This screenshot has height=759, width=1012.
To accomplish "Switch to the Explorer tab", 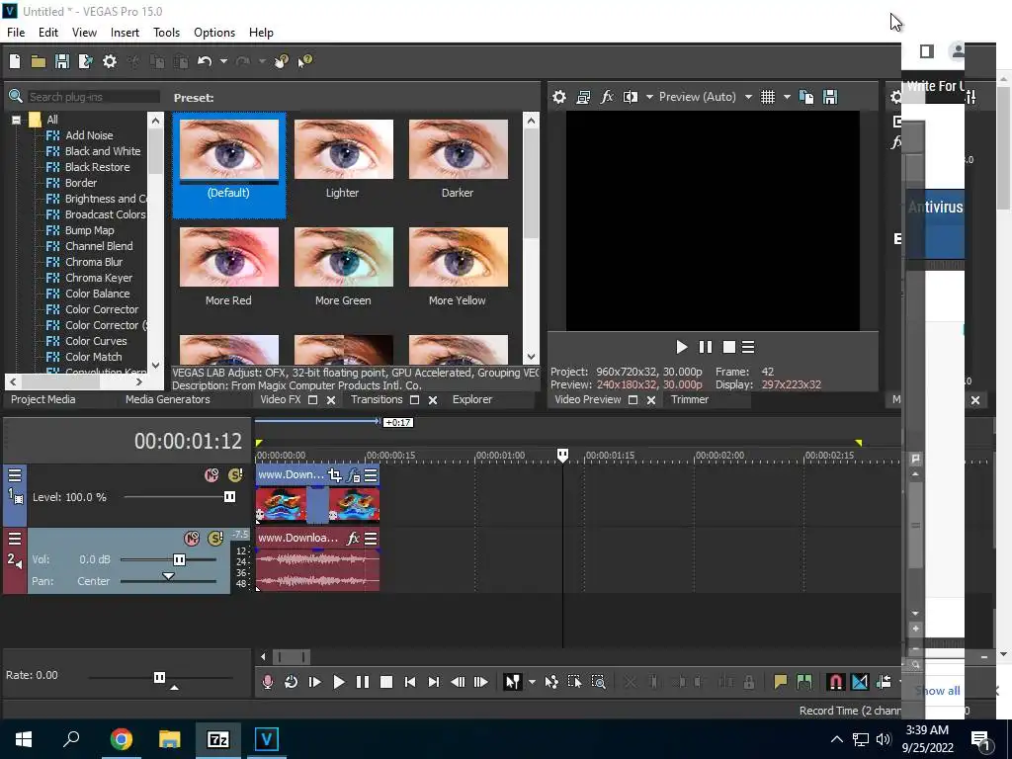I will tap(472, 399).
